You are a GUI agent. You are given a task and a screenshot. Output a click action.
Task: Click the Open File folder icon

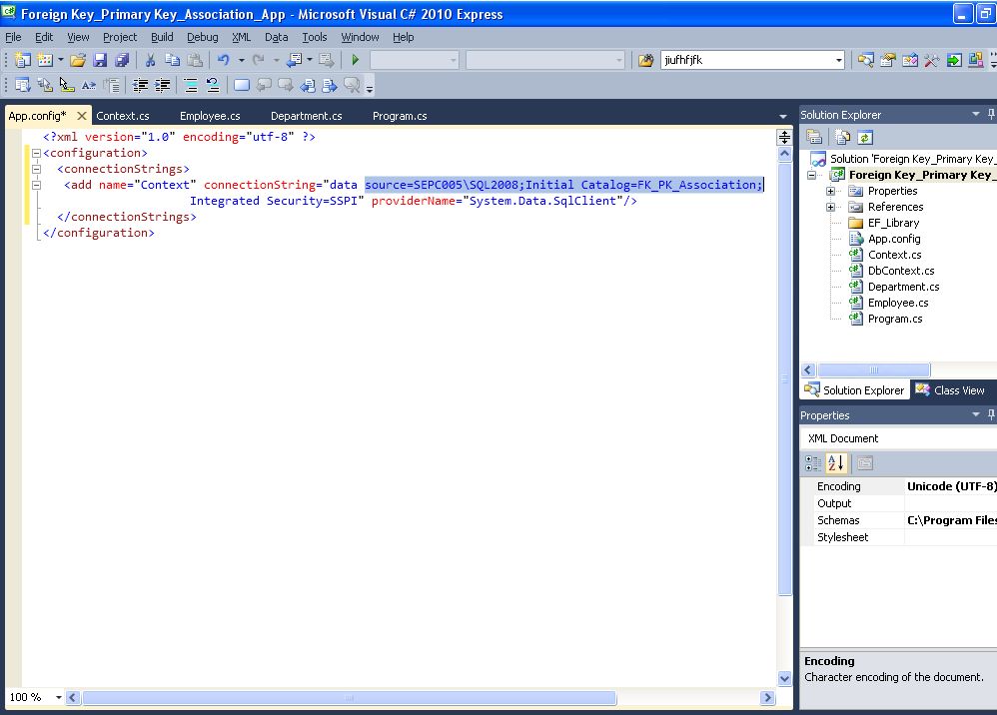pyautogui.click(x=78, y=60)
